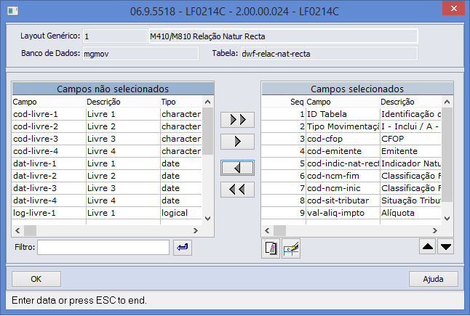Apply the filter with the enter-arrow button
The width and height of the screenshot is (470, 316).
click(x=182, y=248)
